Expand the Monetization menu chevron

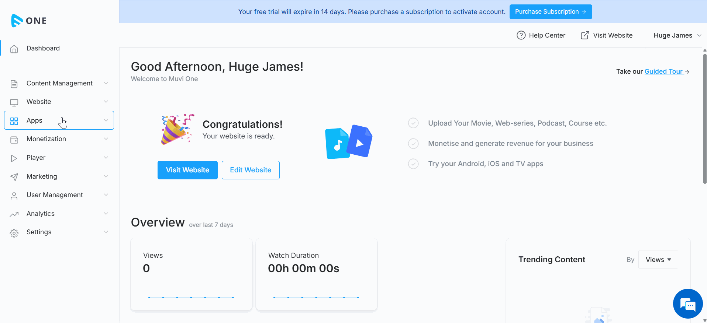(x=106, y=139)
